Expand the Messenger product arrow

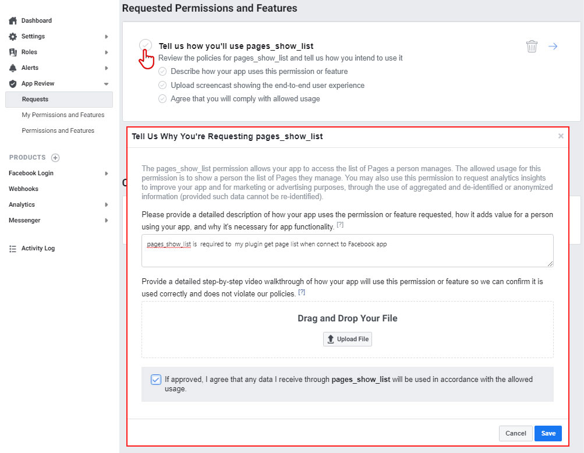coord(106,220)
